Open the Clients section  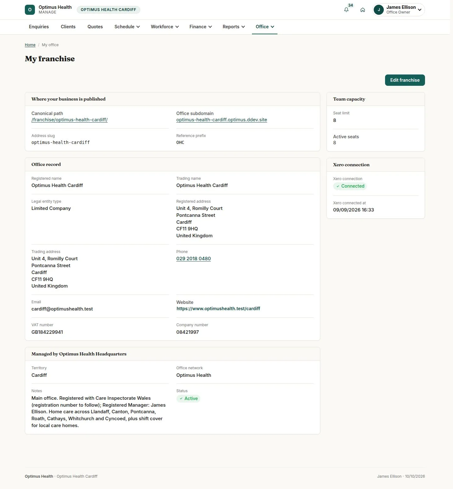(68, 27)
